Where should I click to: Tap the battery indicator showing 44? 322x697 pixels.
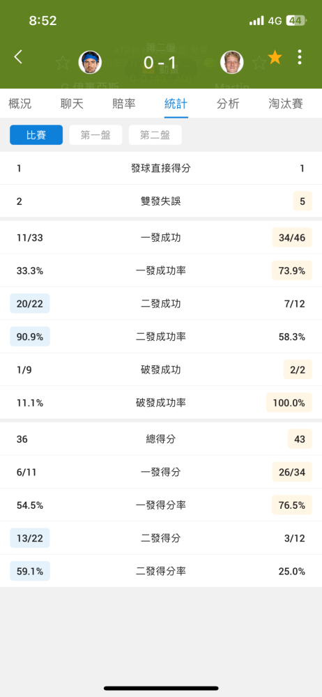point(296,21)
